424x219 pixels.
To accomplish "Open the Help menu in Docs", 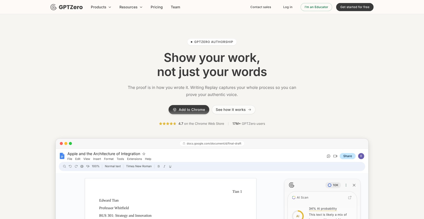I will 148,159.
